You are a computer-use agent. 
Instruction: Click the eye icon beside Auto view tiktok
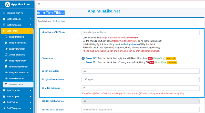click(x=6, y=78)
